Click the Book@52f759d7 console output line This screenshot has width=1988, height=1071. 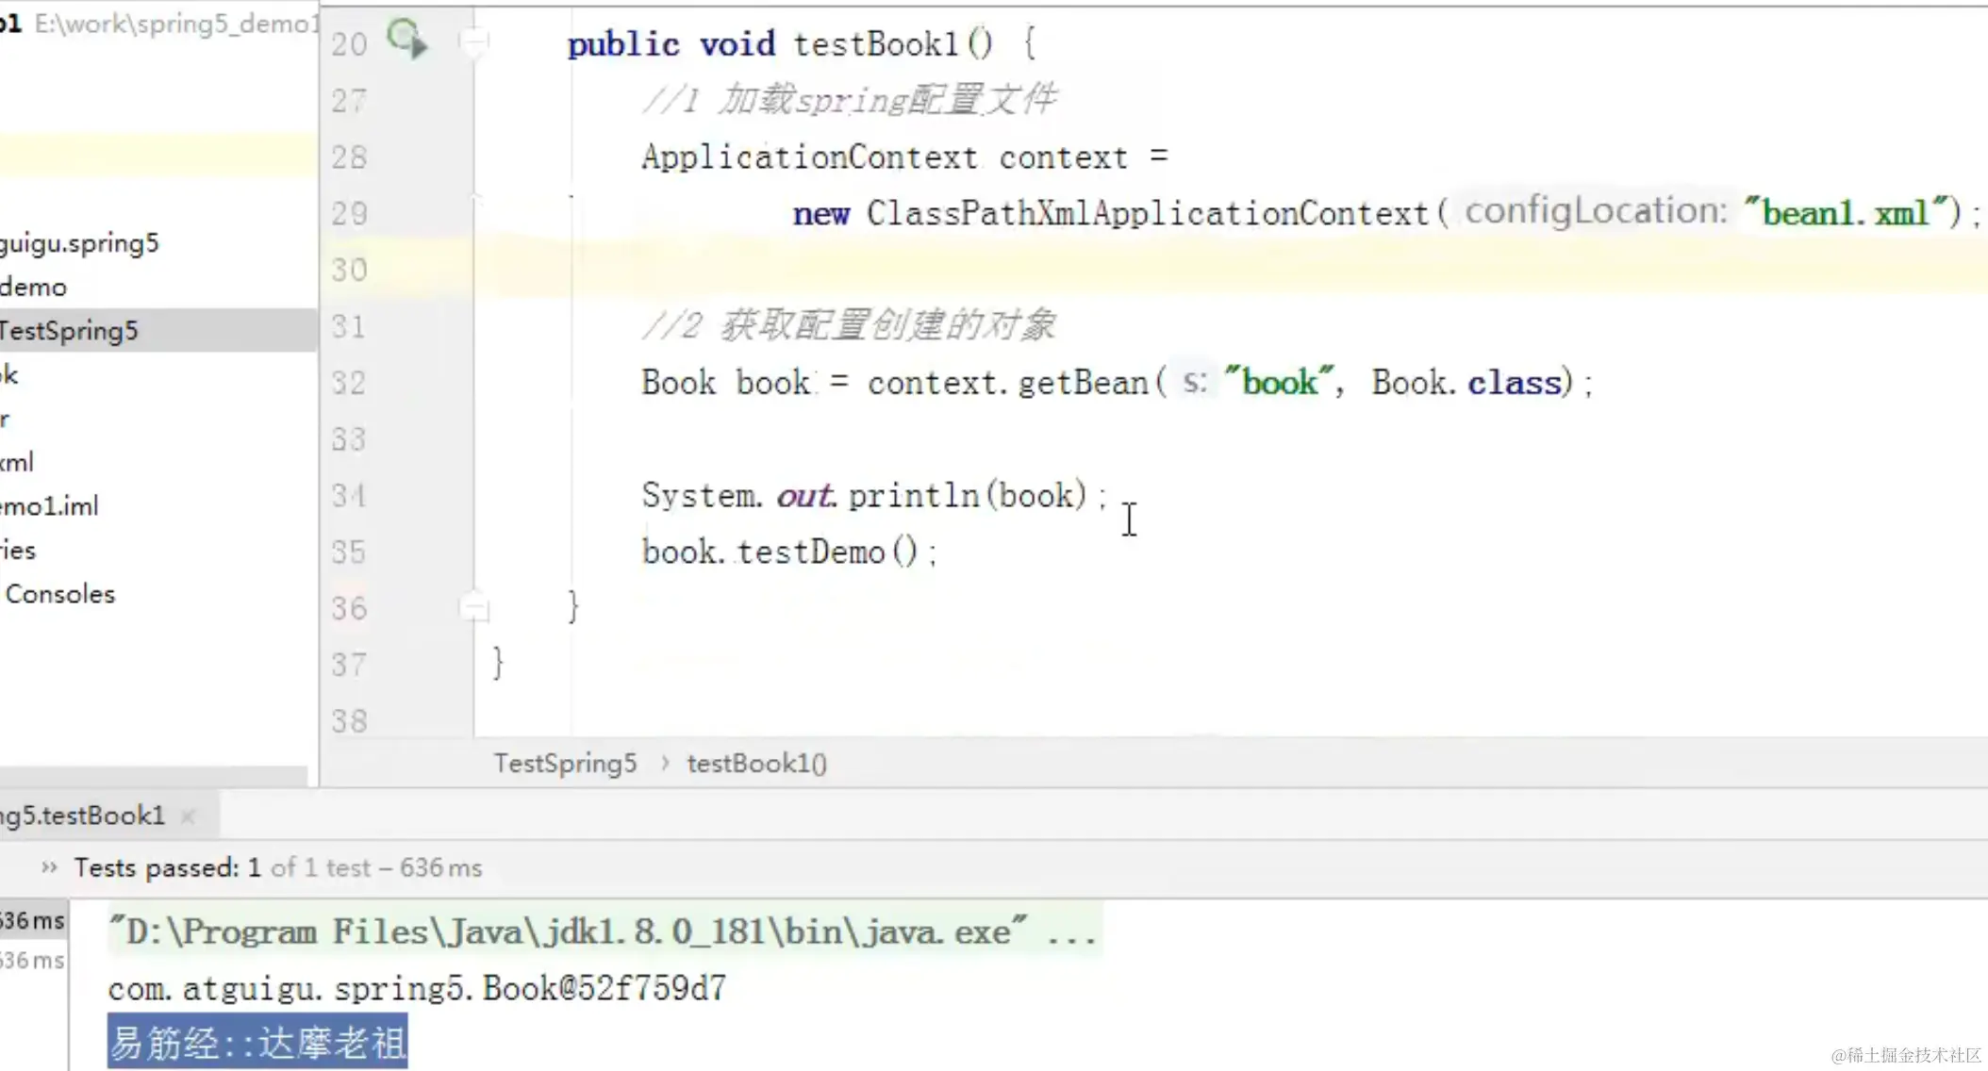click(x=417, y=988)
